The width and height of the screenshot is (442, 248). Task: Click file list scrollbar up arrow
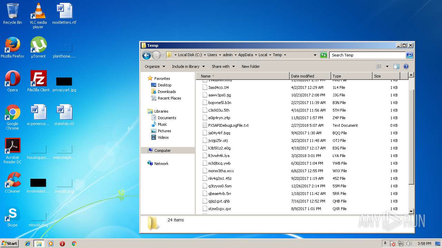(411, 75)
